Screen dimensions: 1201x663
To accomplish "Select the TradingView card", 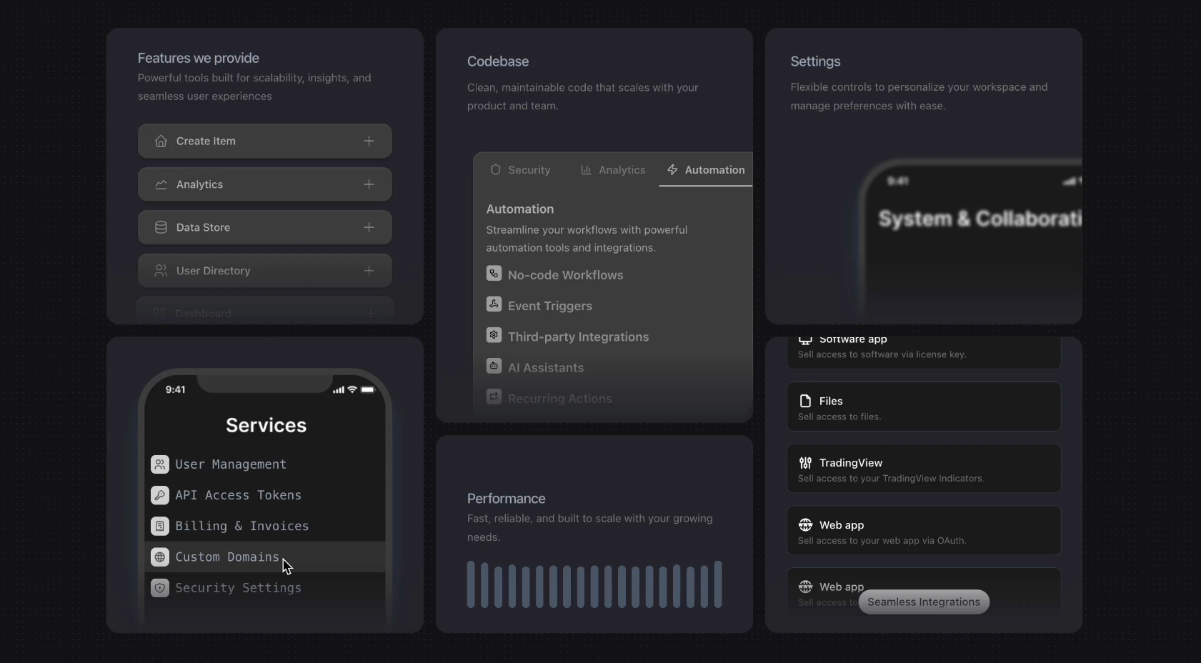I will (924, 469).
